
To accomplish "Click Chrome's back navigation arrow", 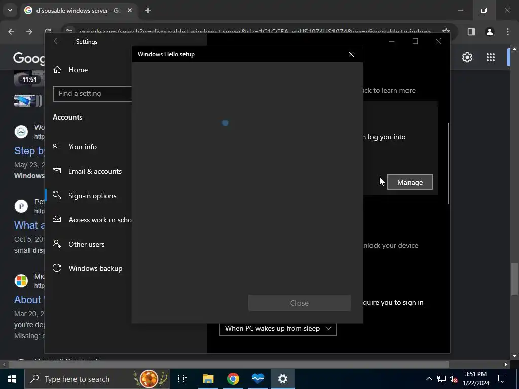I will (x=11, y=32).
